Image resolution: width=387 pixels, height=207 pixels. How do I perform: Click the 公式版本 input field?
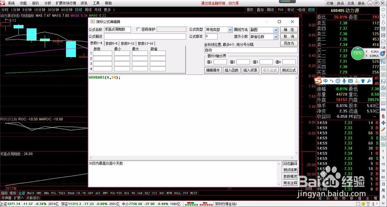tap(211, 36)
